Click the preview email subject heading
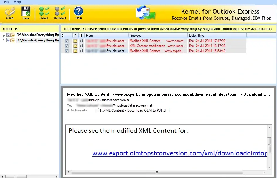This screenshot has height=178, width=277. (x=168, y=94)
